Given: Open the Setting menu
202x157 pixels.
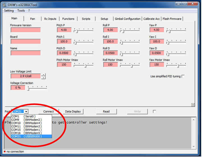Looking at the screenshot, I should coord(9,10).
